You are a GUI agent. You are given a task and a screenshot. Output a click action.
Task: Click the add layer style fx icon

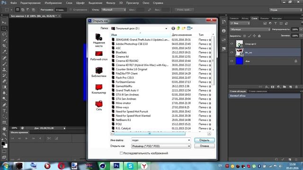point(267,87)
